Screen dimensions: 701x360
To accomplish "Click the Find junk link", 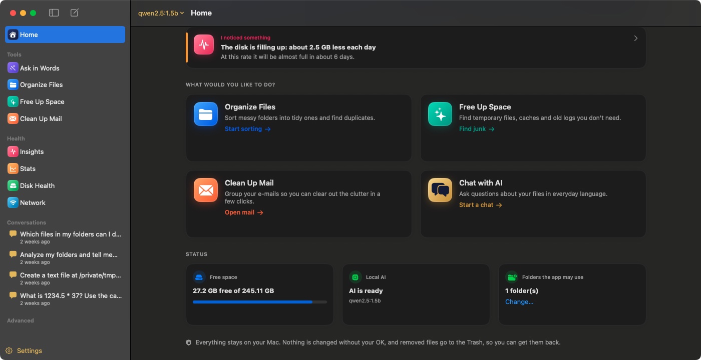I will pos(477,129).
